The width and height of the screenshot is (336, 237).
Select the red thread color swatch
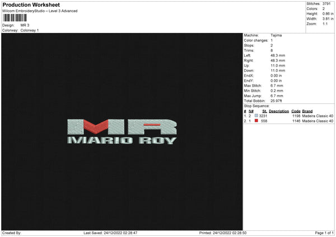256,121
